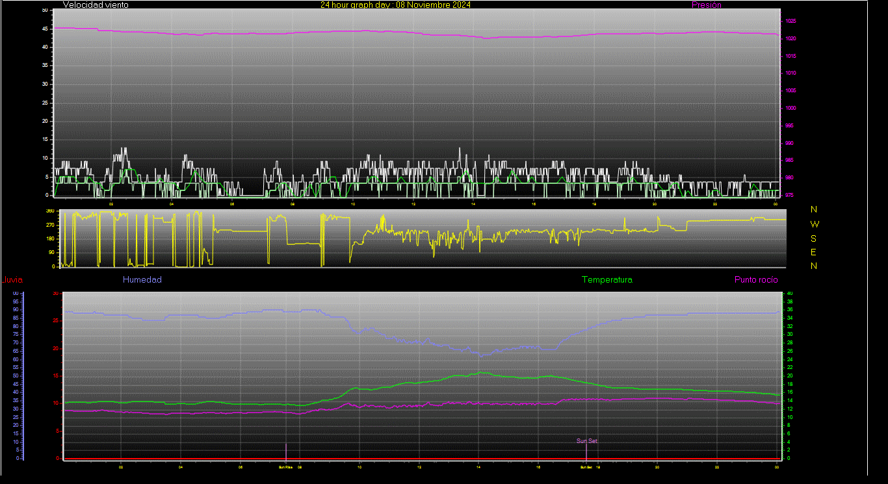Click the sunset marker line on the lower chart
Viewport: 888px width, 484px height.
point(586,451)
